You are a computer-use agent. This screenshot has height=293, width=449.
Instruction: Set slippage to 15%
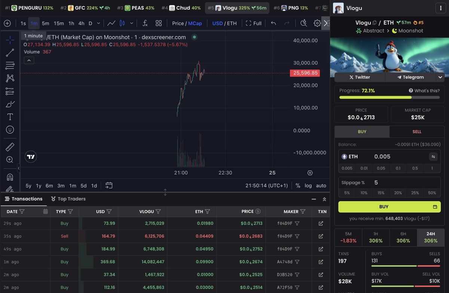pos(381,193)
